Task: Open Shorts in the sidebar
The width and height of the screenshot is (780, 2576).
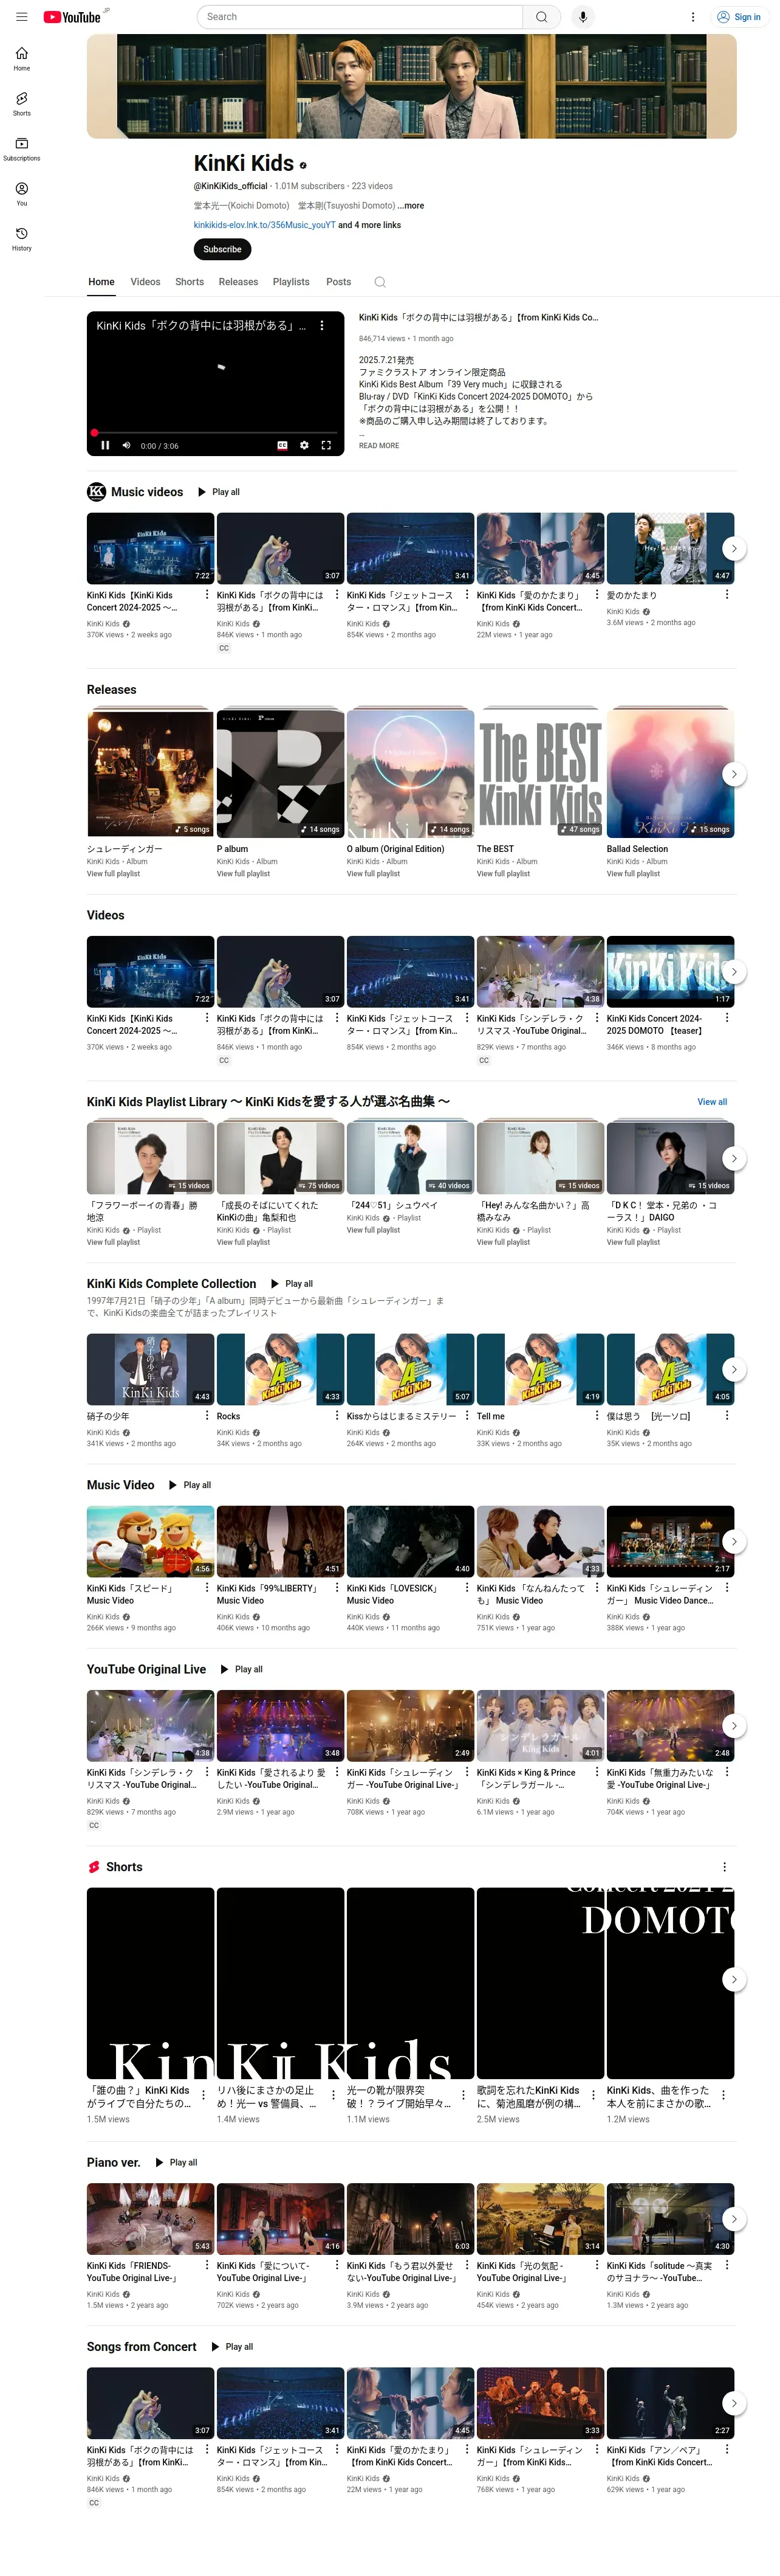Action: coord(22,104)
